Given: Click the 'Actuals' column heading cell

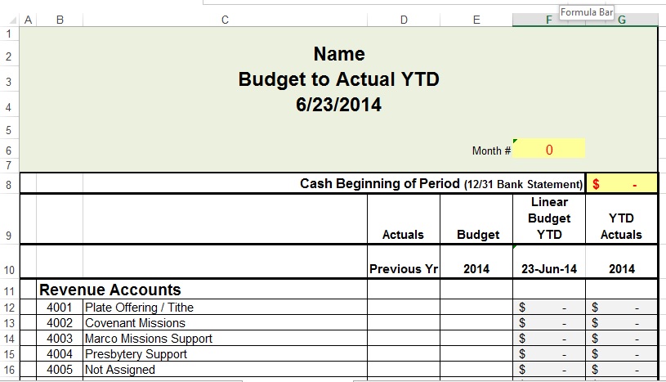Looking at the screenshot, I should click(x=404, y=219).
